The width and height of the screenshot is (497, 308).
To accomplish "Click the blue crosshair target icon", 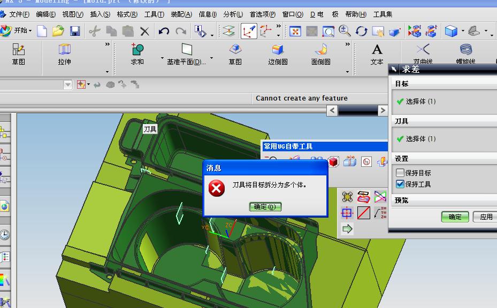I will point(347,213).
